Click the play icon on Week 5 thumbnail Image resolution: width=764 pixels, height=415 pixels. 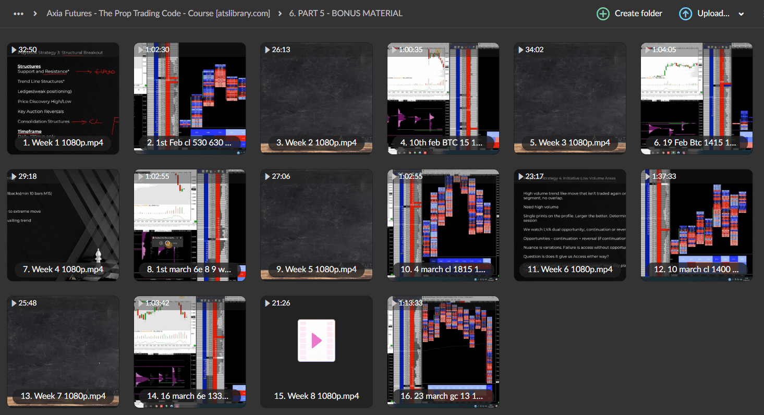coord(268,177)
